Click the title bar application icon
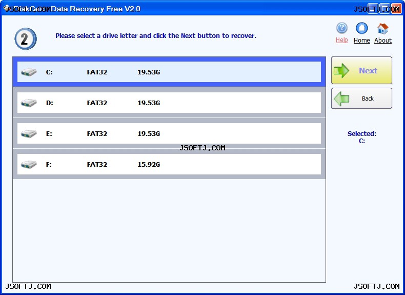The height and width of the screenshot is (295, 405). [x=7, y=9]
